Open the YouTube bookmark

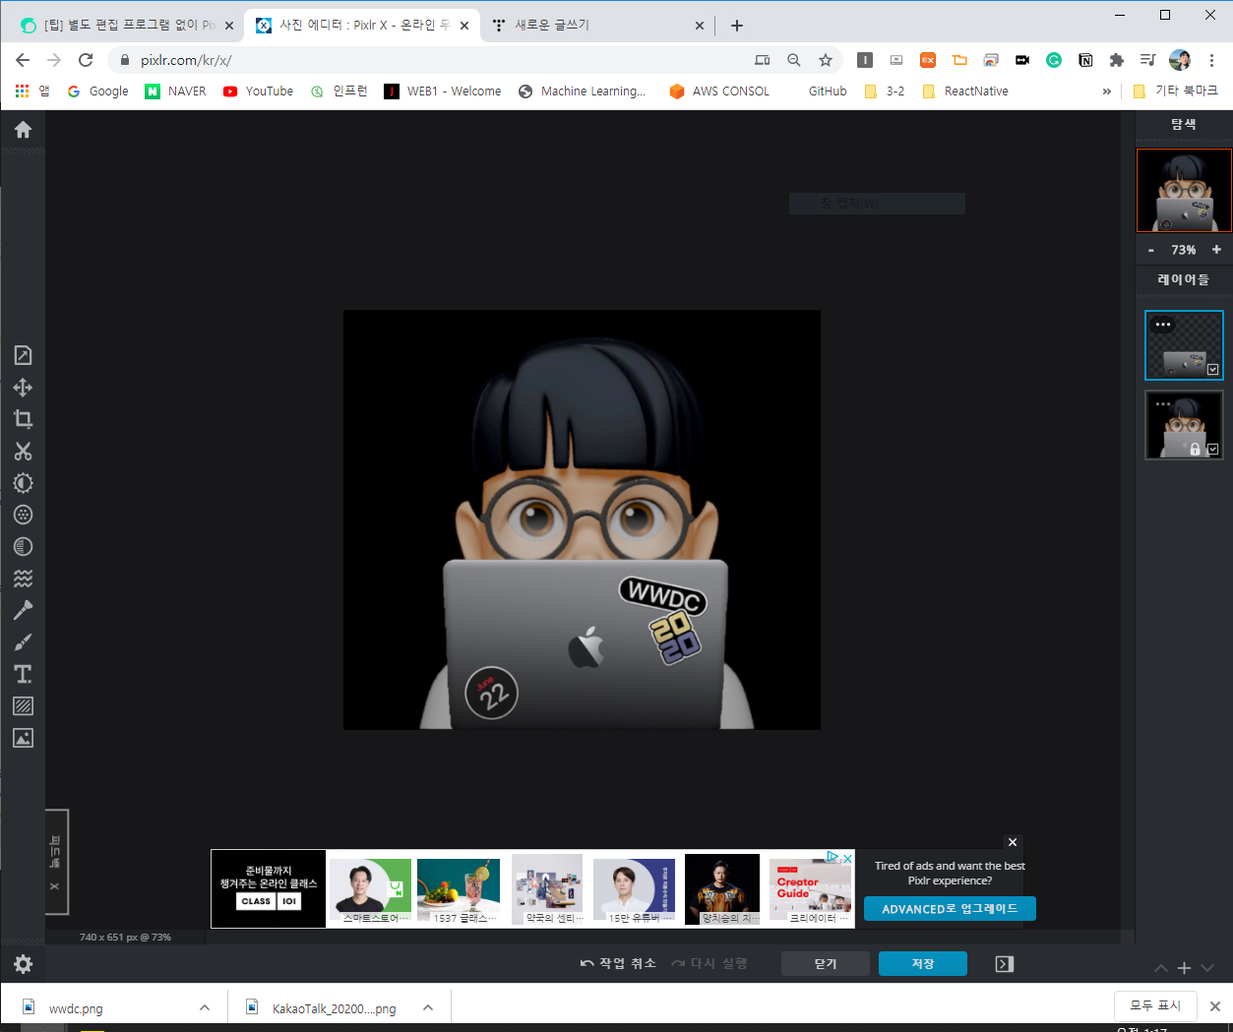pos(258,91)
